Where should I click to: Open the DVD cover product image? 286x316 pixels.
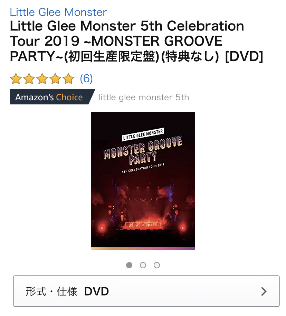[143, 181]
